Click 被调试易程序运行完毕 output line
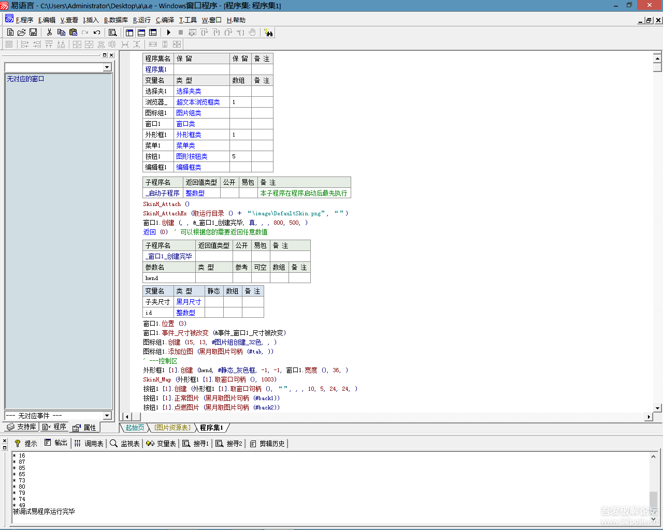 tap(44, 511)
